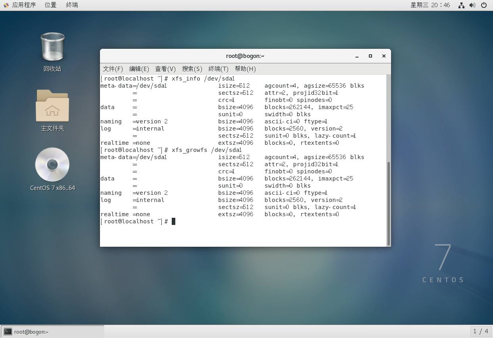Open the 文件(F) menu in terminal
This screenshot has width=493, height=338.
[113, 69]
